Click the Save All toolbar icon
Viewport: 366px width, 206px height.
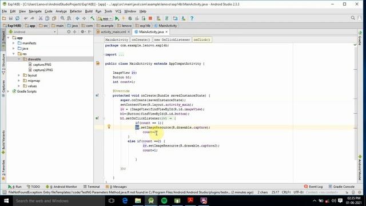click(x=11, y=18)
